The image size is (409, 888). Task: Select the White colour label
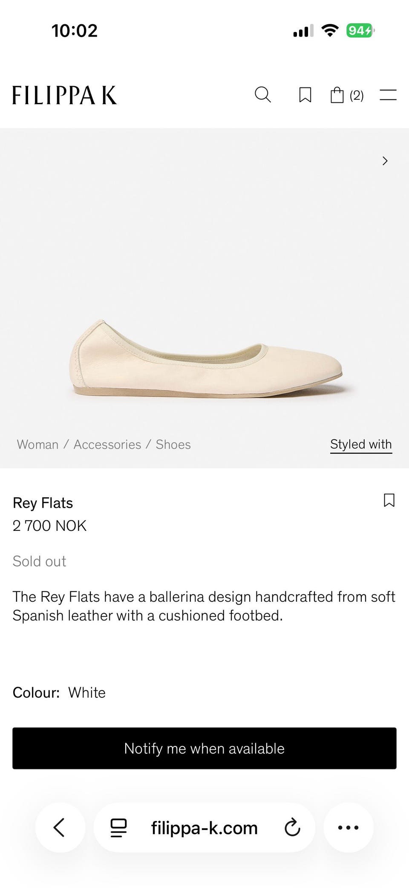(87, 693)
